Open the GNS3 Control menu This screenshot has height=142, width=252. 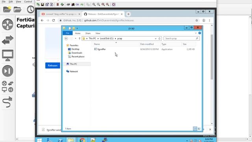coord(28,2)
